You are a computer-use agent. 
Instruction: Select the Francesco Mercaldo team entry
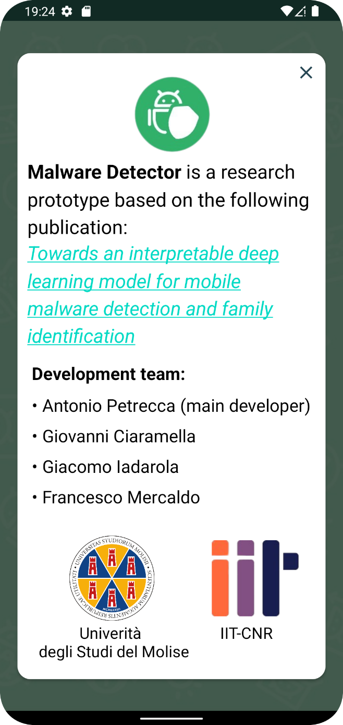pos(116,497)
